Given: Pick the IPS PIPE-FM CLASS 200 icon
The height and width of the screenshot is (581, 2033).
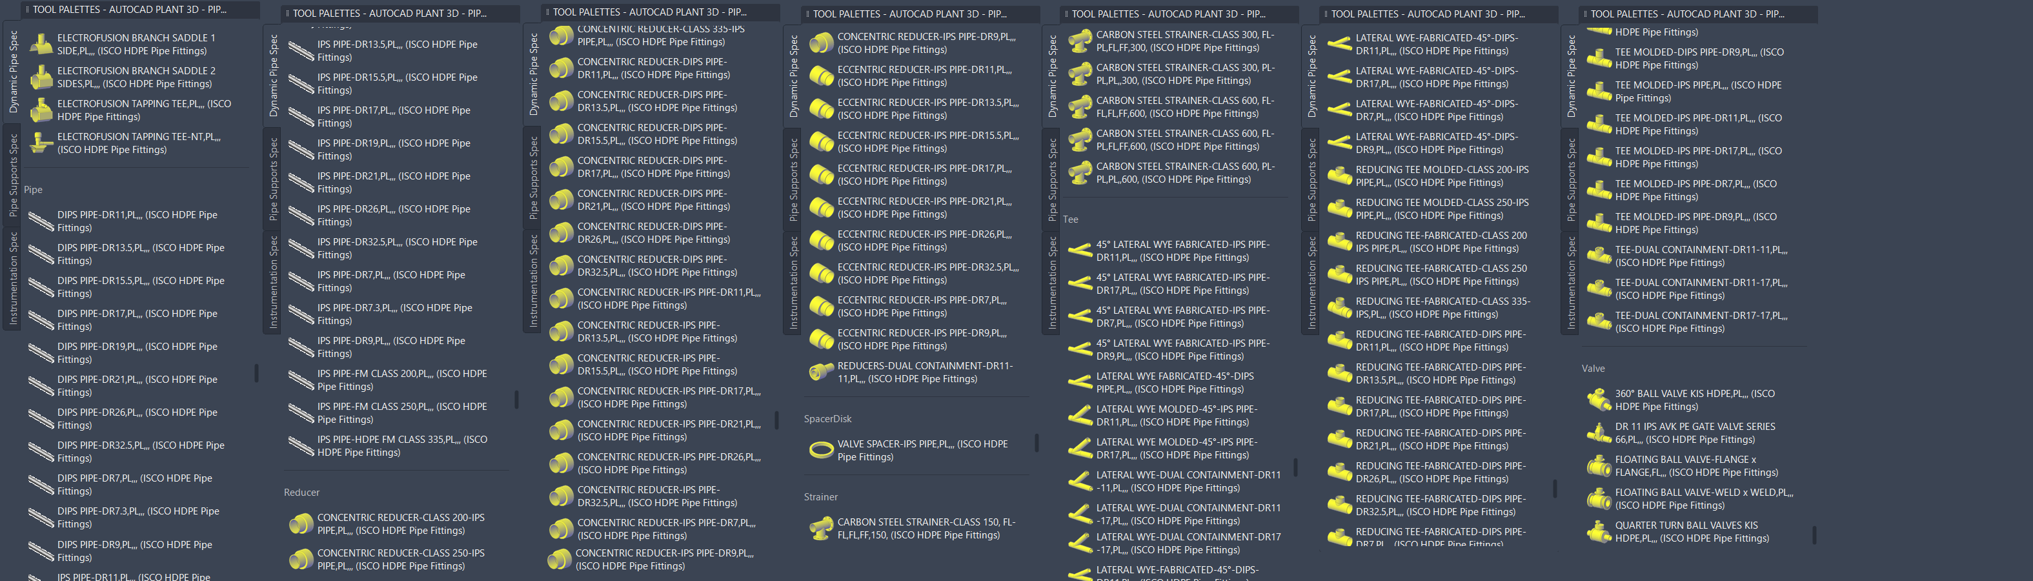Looking at the screenshot, I should (301, 380).
